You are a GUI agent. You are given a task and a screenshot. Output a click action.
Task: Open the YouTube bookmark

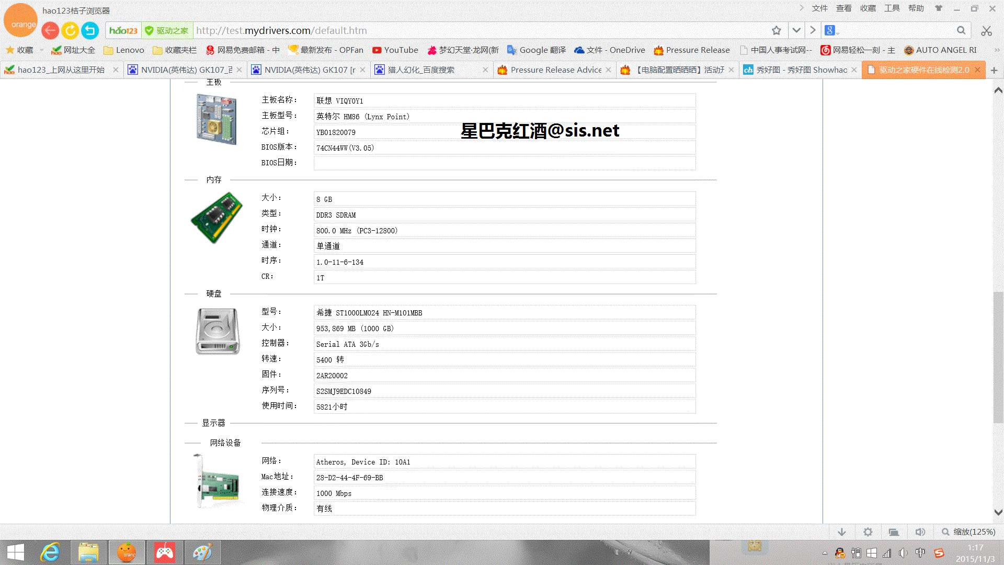coord(395,50)
